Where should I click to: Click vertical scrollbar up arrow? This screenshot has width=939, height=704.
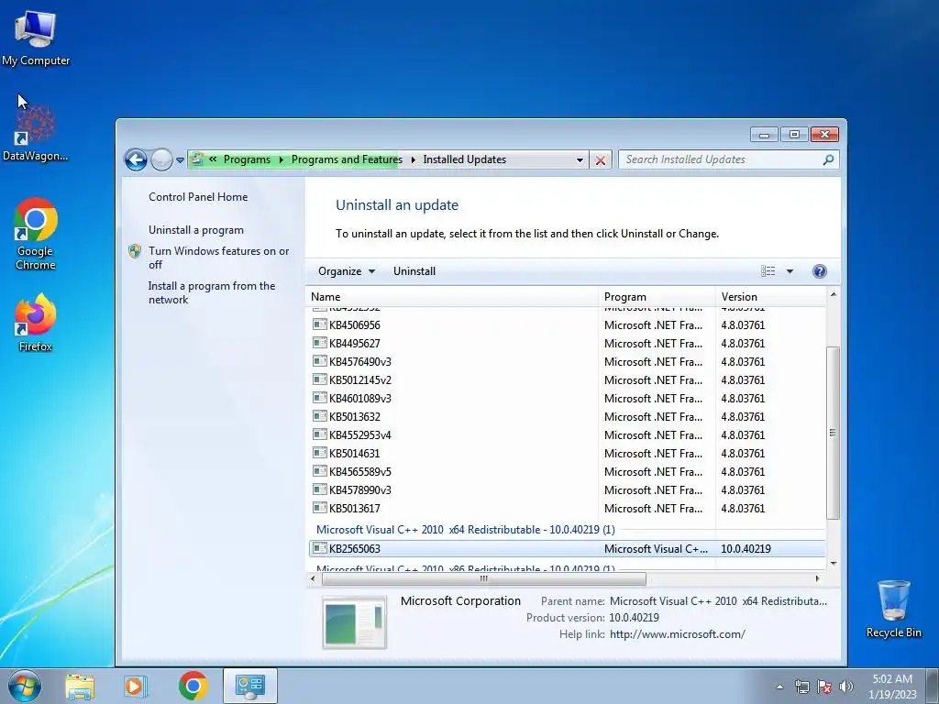point(833,294)
